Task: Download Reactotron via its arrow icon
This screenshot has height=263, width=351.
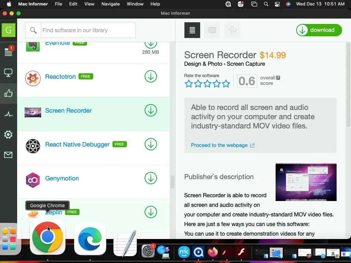Action: point(151,76)
